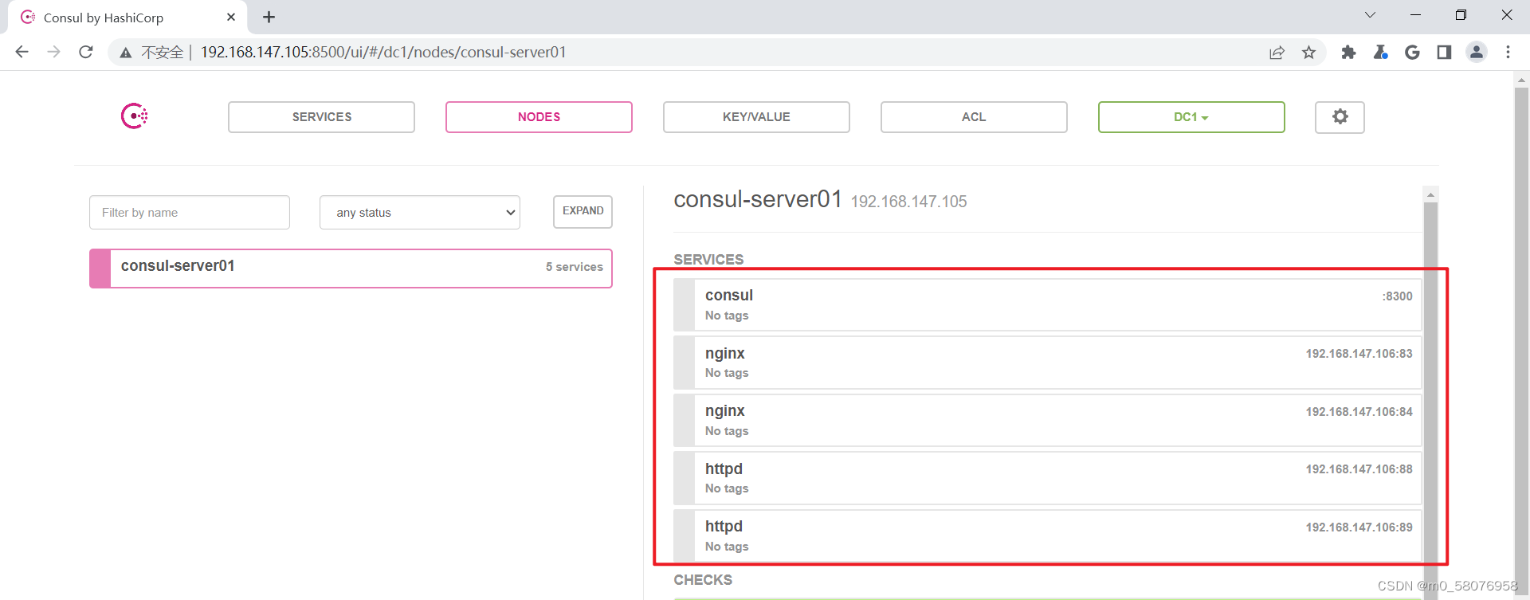1530x600 pixels.
Task: Click the CHECKS section heading
Action: pyautogui.click(x=703, y=580)
